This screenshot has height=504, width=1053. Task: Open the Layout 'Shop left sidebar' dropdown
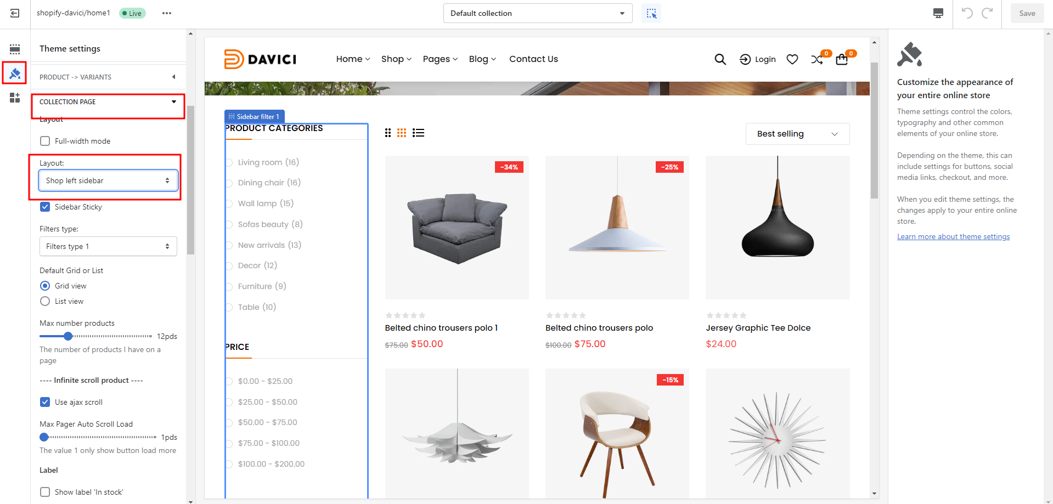[108, 180]
